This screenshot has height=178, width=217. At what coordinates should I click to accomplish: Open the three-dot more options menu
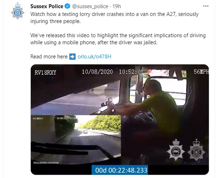point(206,6)
